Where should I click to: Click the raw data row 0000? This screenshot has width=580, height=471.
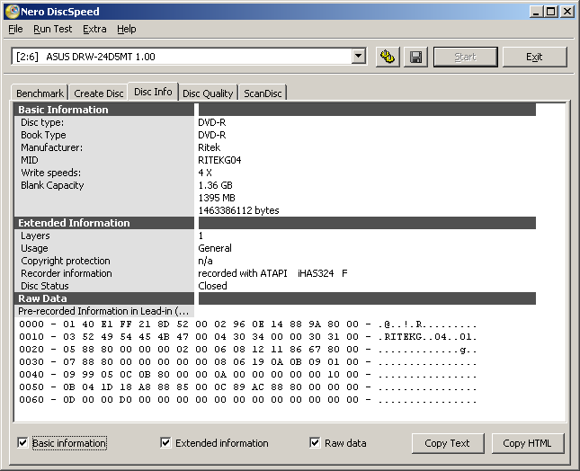click(248, 324)
